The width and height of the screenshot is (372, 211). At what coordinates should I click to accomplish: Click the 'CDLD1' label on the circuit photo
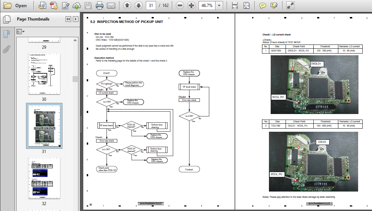(322, 142)
